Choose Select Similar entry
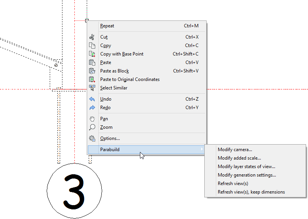 pyautogui.click(x=146, y=88)
